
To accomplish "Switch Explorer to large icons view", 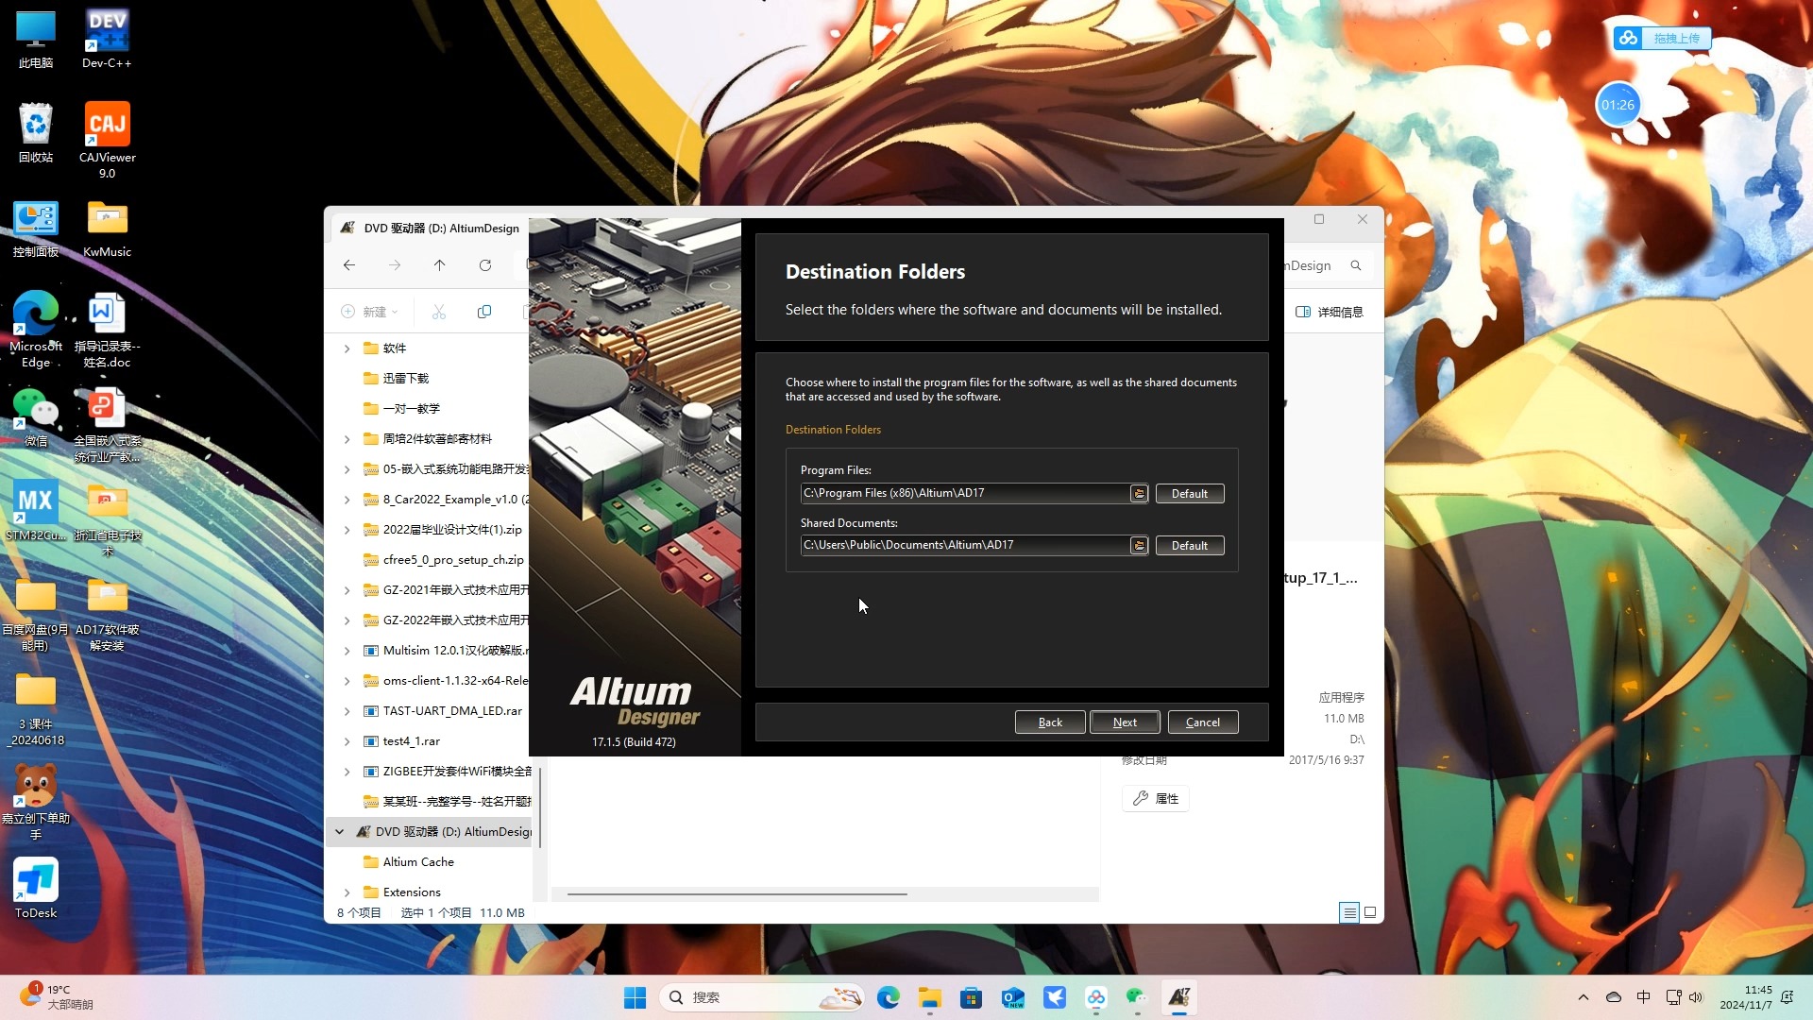I will click(x=1370, y=912).
